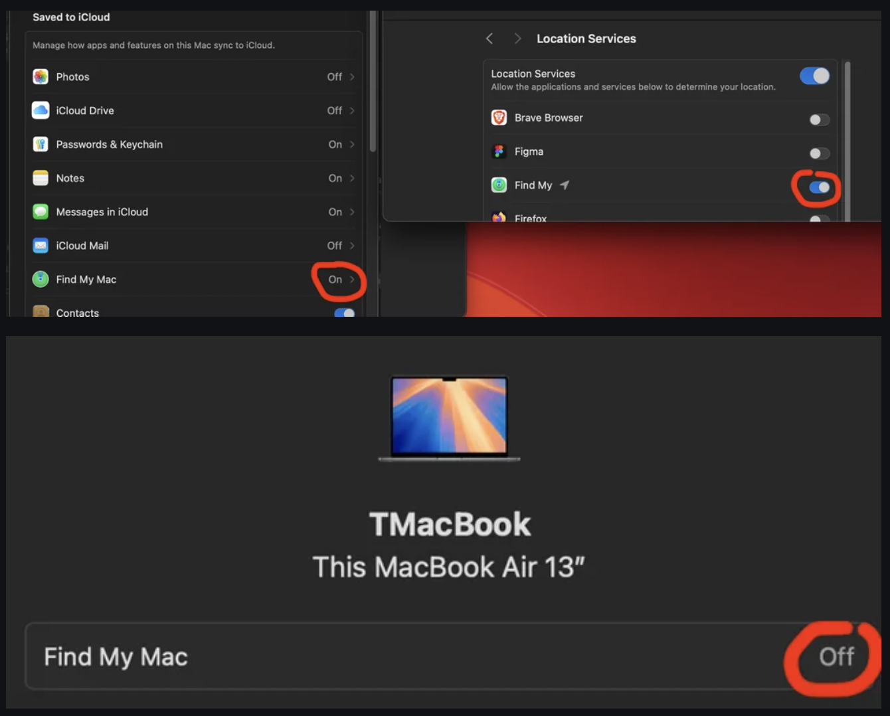Click the Find My Mac On status
Screen dimensions: 890x716
tap(335, 280)
